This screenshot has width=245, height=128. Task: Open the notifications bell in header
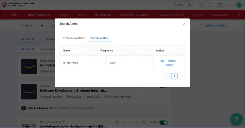211,5
